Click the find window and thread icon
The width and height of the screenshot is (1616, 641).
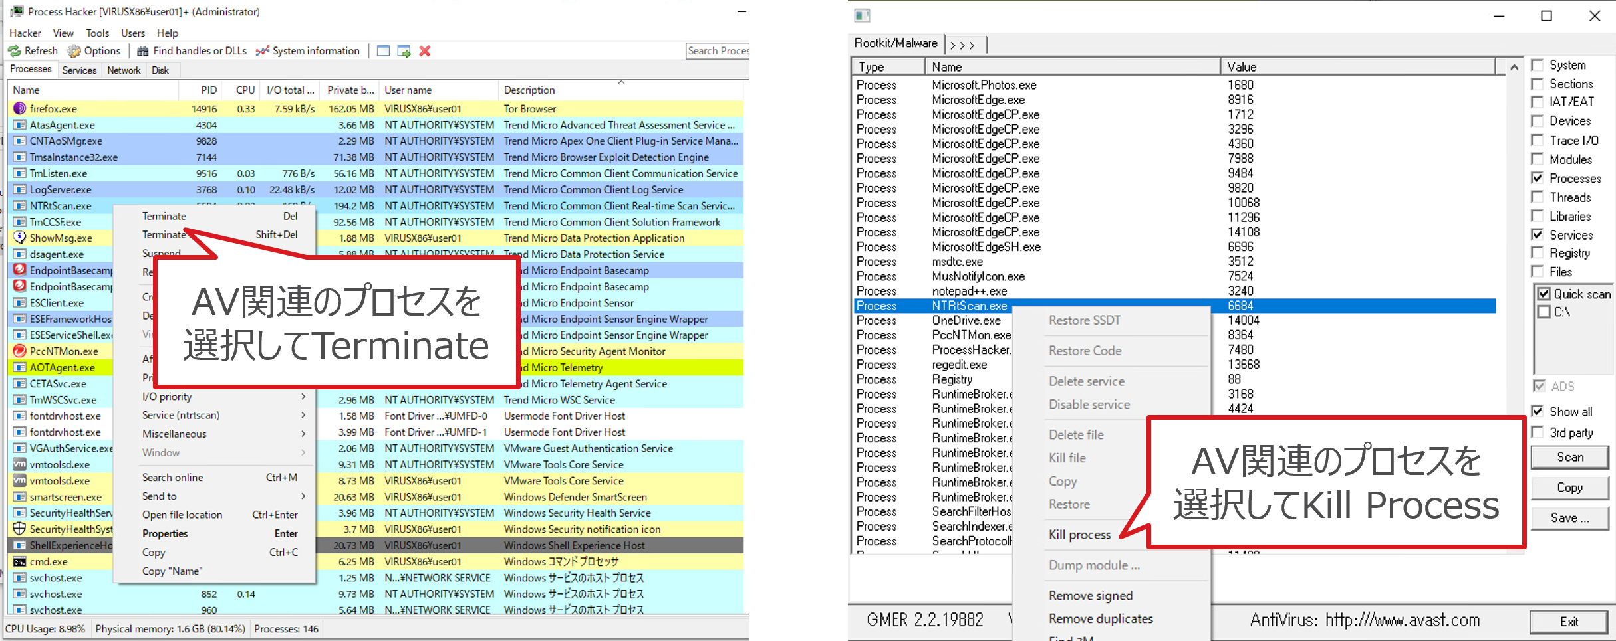coord(404,51)
